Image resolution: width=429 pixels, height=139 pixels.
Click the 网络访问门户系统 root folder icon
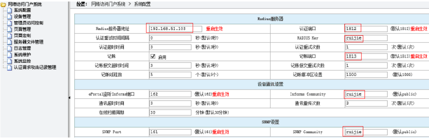[x=3, y=5]
